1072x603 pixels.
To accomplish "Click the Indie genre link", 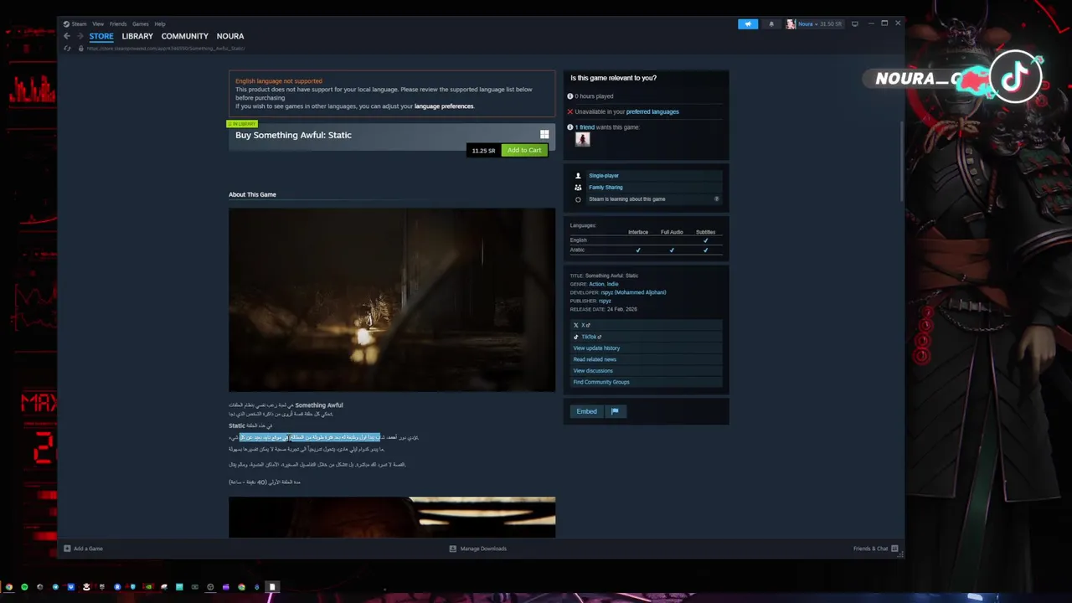I will click(x=612, y=284).
